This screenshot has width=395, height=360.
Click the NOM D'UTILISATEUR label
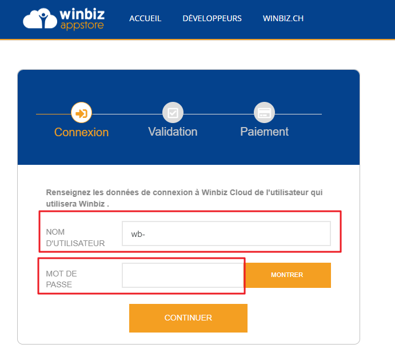click(75, 238)
